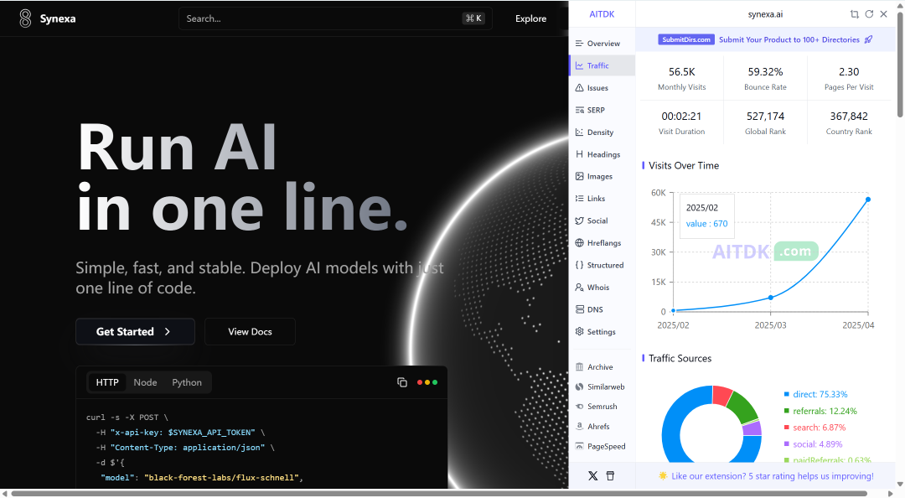Screen dimensions: 905x498
Task: Click the trash icon next to X icon
Action: [x=610, y=476]
